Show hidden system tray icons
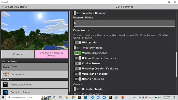 (140, 97)
